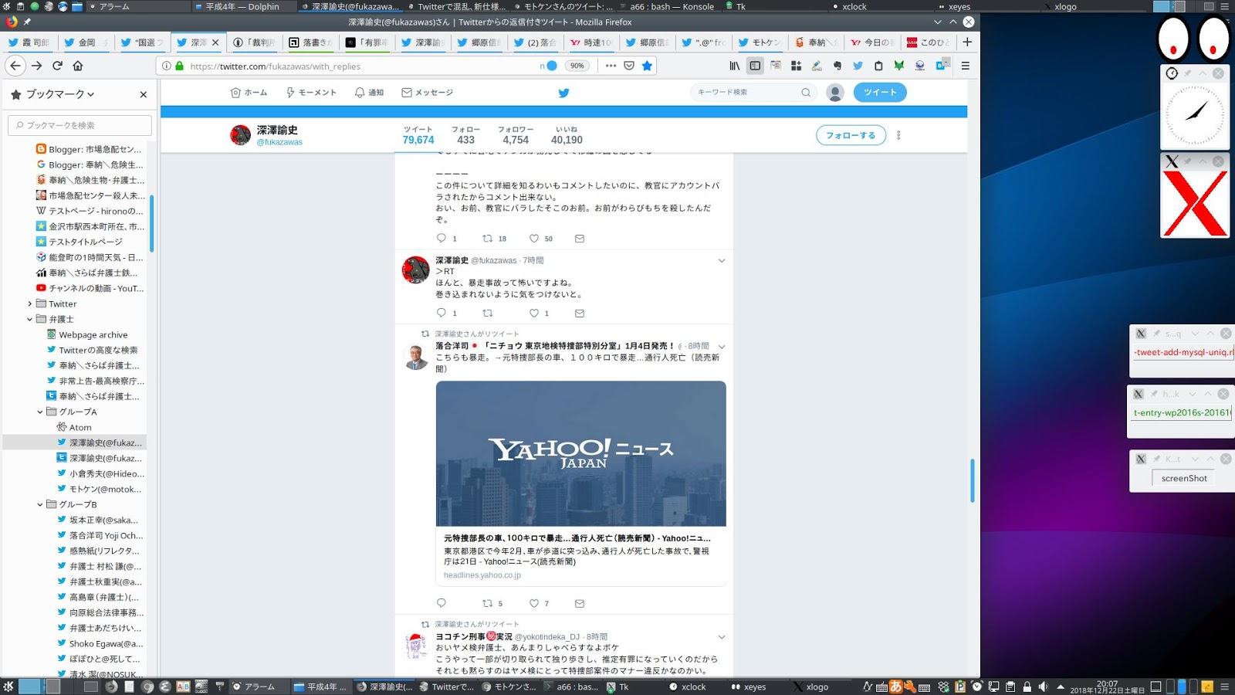Open the ホーム item in Twitter nav
This screenshot has height=695, width=1235.
pyautogui.click(x=249, y=93)
